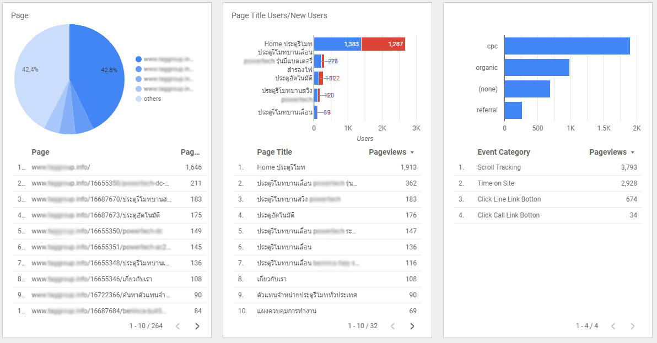Select the Time on Site row
The width and height of the screenshot is (657, 343).
tap(548, 183)
